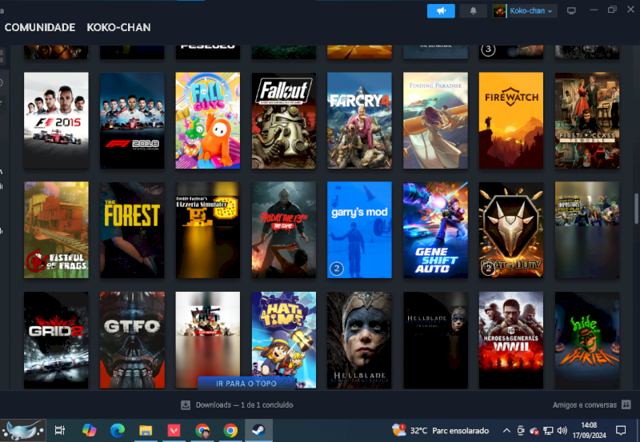This screenshot has width=640, height=442.
Task: Open the COMUNIDADE menu
Action: tap(40, 27)
